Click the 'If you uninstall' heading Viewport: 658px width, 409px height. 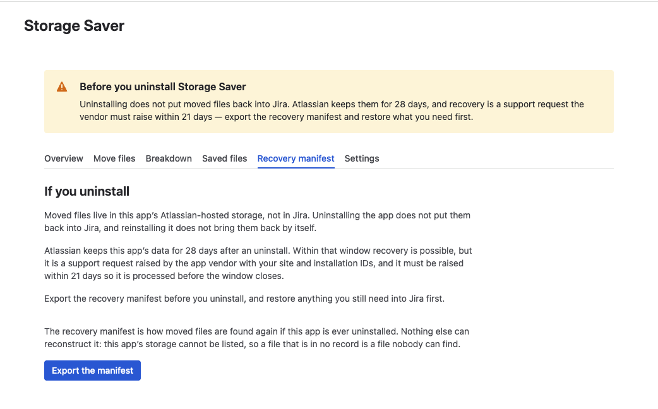[87, 191]
